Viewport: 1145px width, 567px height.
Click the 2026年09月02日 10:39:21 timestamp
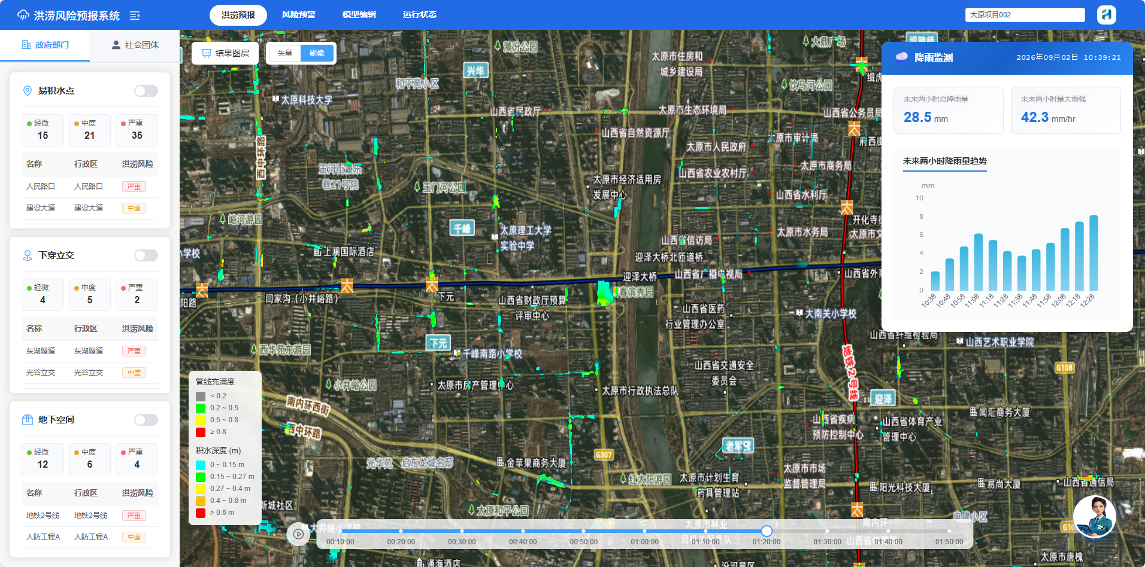coord(1069,57)
